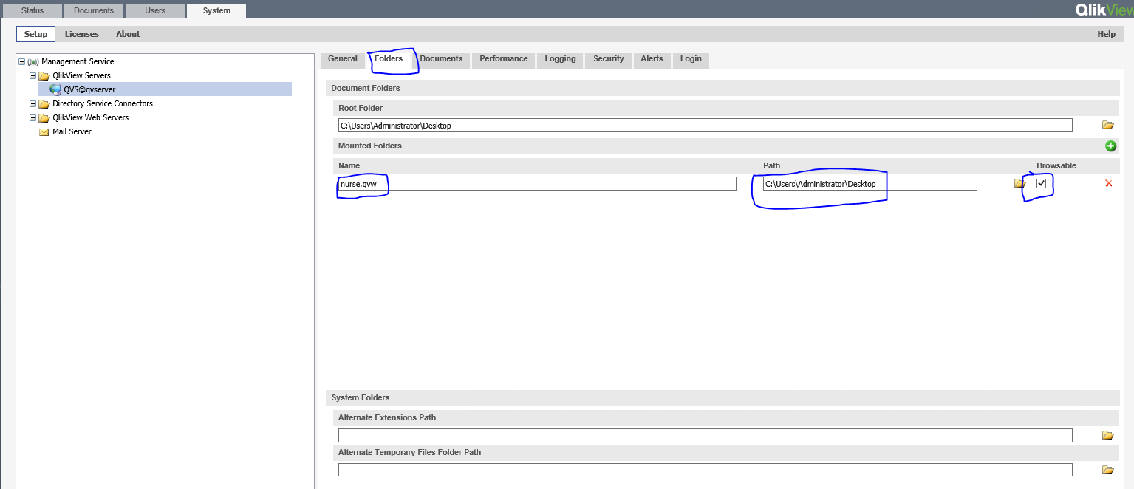Viewport: 1134px width, 489px height.
Task: Open the Documents settings tab
Action: [441, 59]
